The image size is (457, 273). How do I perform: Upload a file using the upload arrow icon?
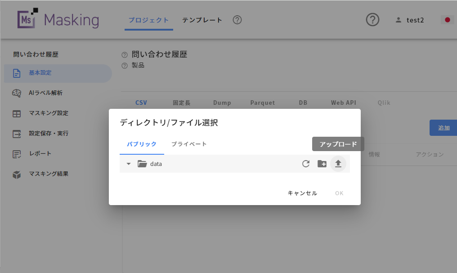tap(338, 164)
